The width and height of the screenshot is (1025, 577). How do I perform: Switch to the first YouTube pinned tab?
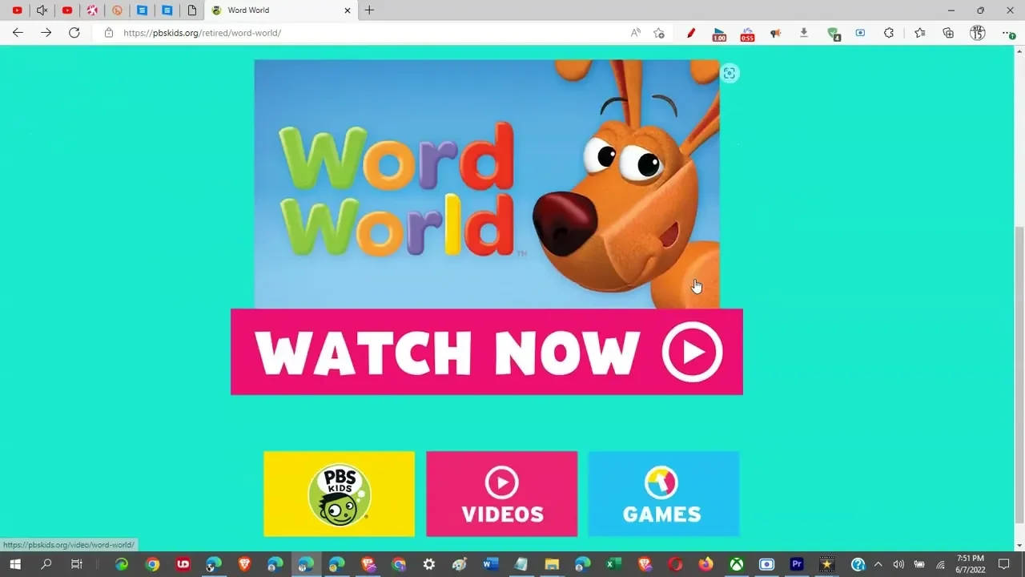point(17,10)
